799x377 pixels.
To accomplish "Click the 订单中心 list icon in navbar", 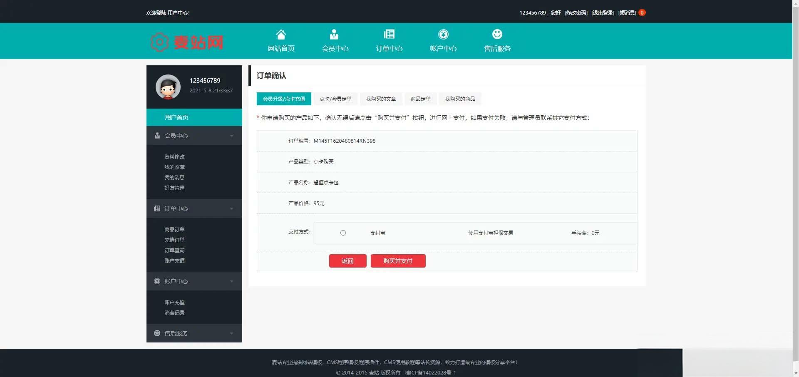I will coord(389,34).
